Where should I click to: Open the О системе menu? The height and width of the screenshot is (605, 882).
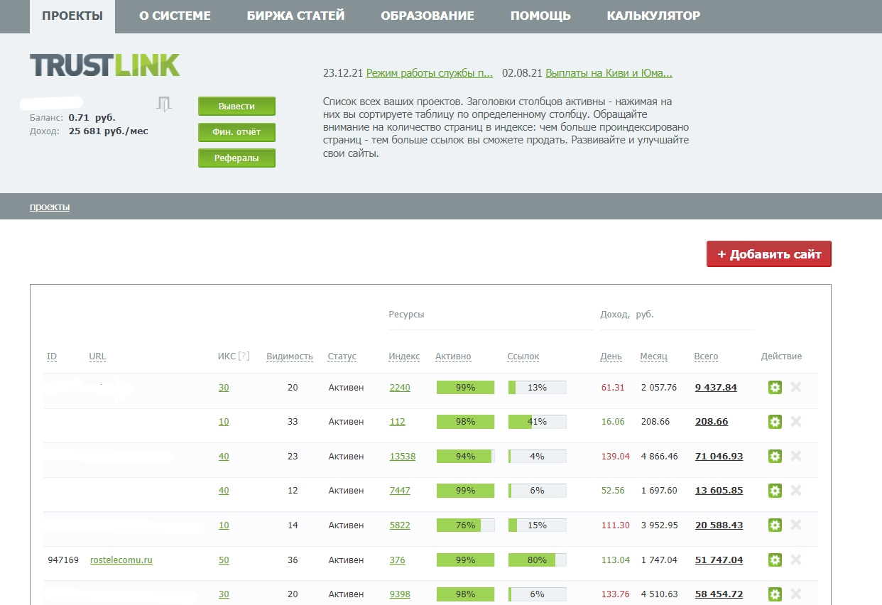coord(175,16)
